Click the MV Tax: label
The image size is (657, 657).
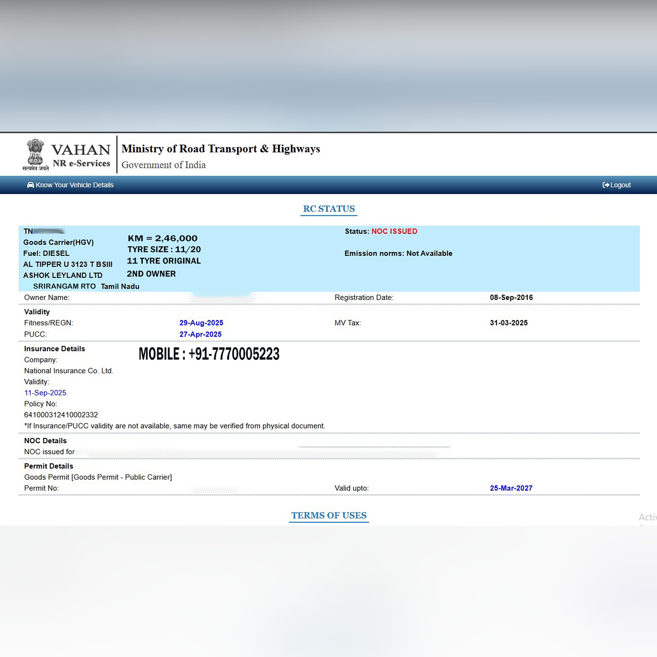click(348, 323)
